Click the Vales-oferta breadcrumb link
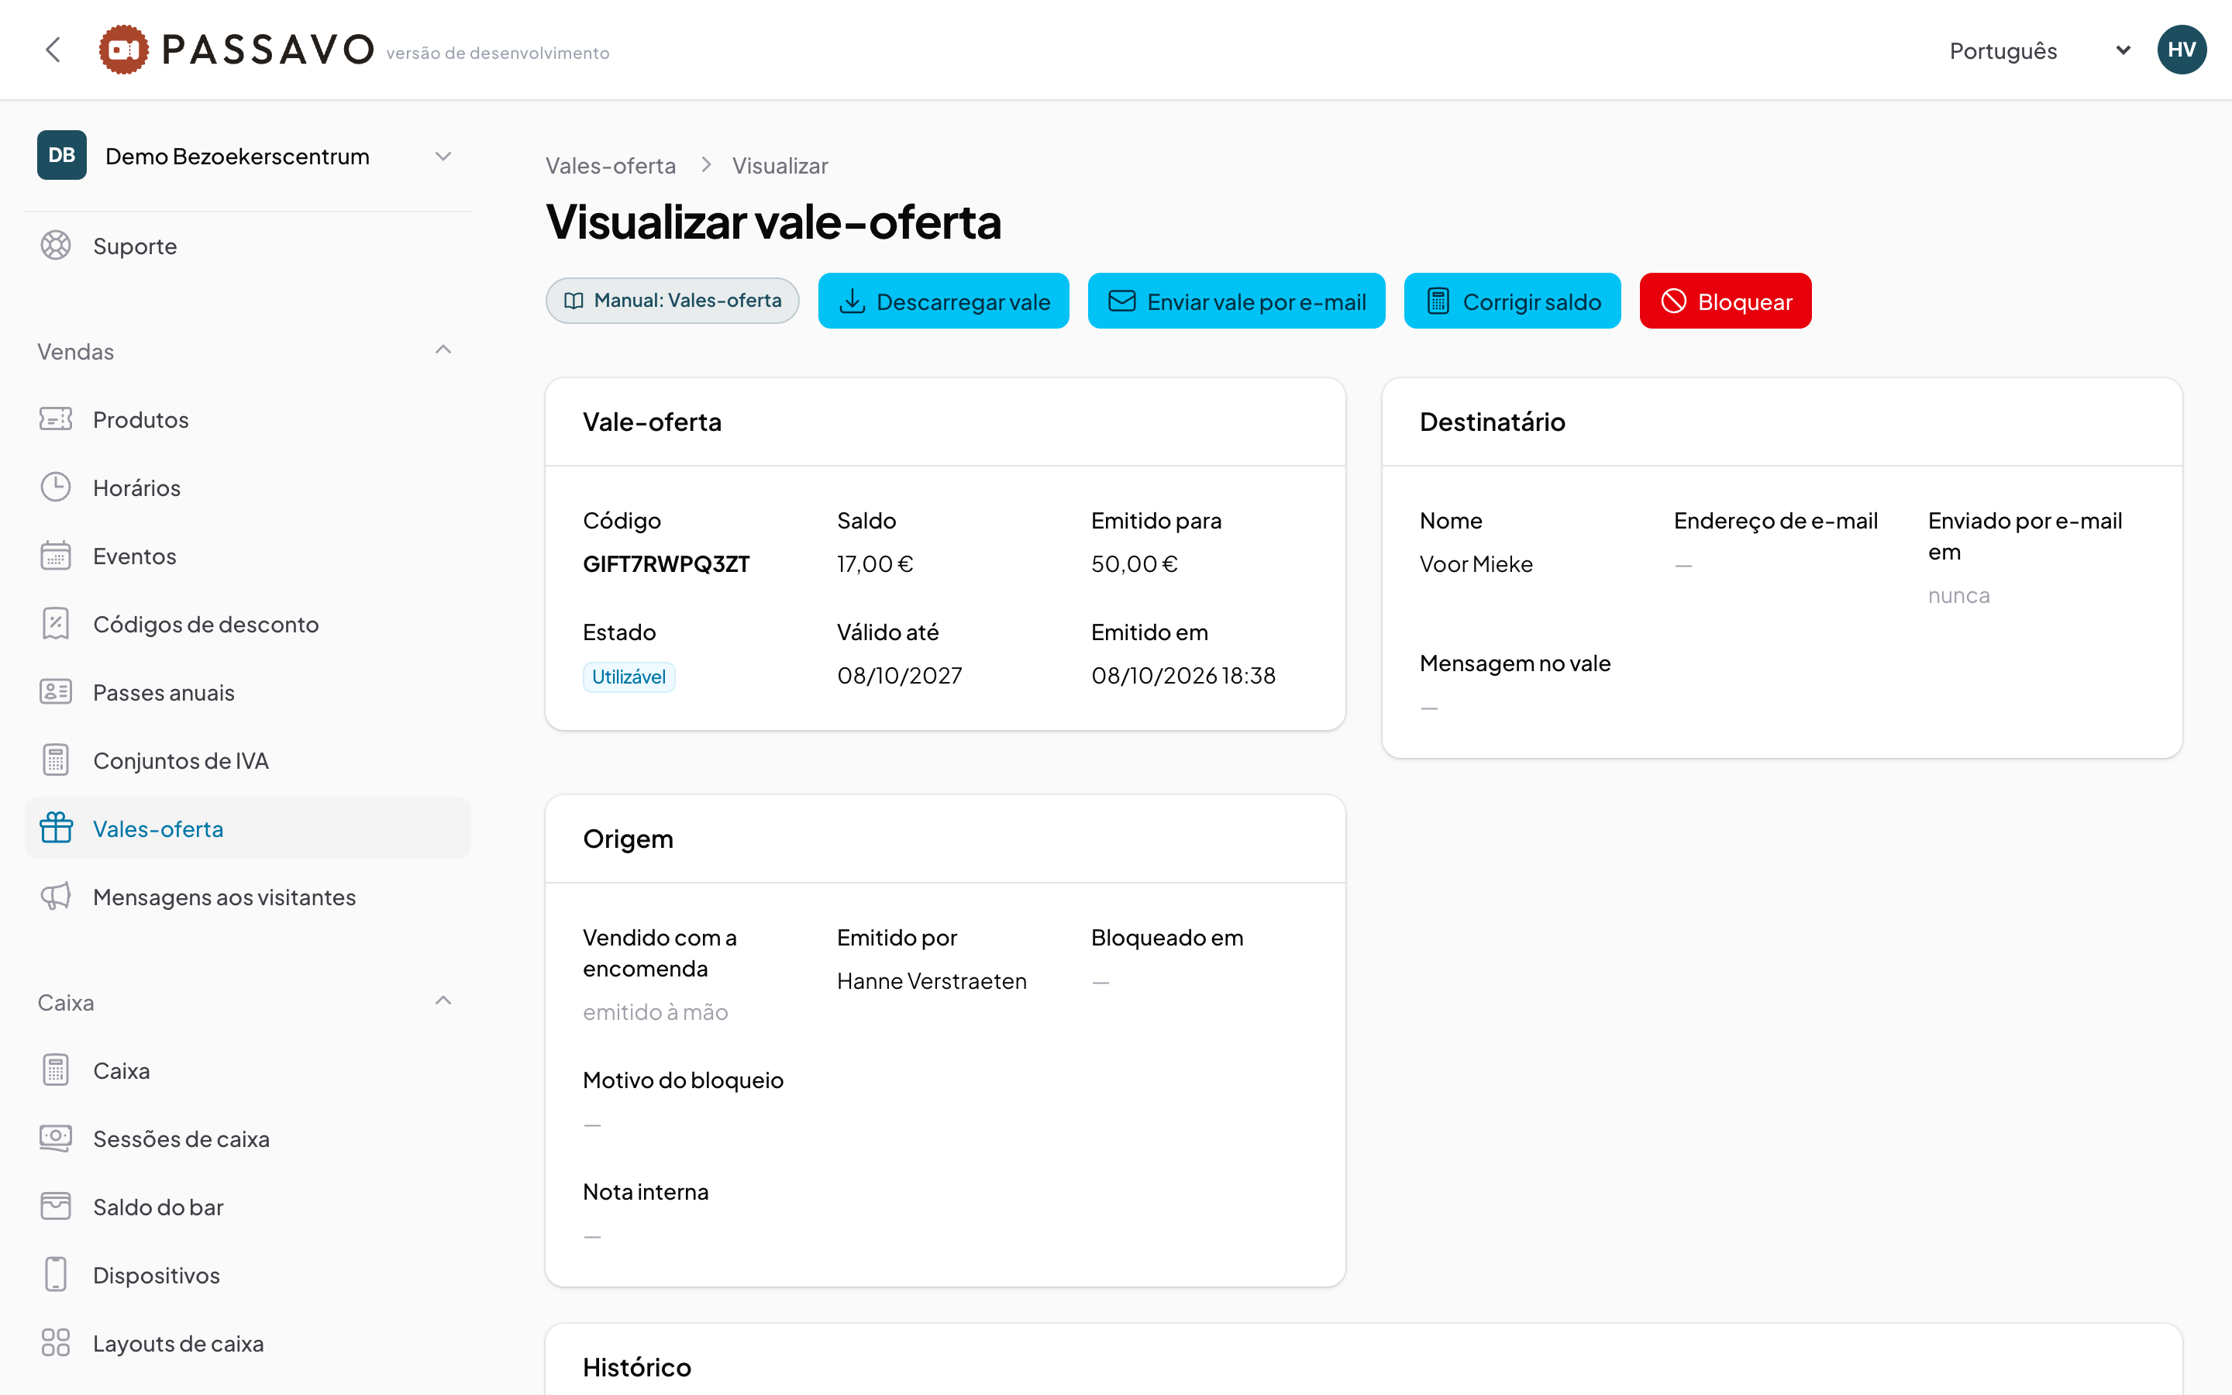This screenshot has height=1395, width=2232. coord(611,166)
